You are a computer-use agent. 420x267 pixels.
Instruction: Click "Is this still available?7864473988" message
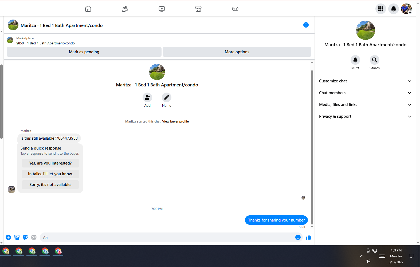pyautogui.click(x=49, y=138)
